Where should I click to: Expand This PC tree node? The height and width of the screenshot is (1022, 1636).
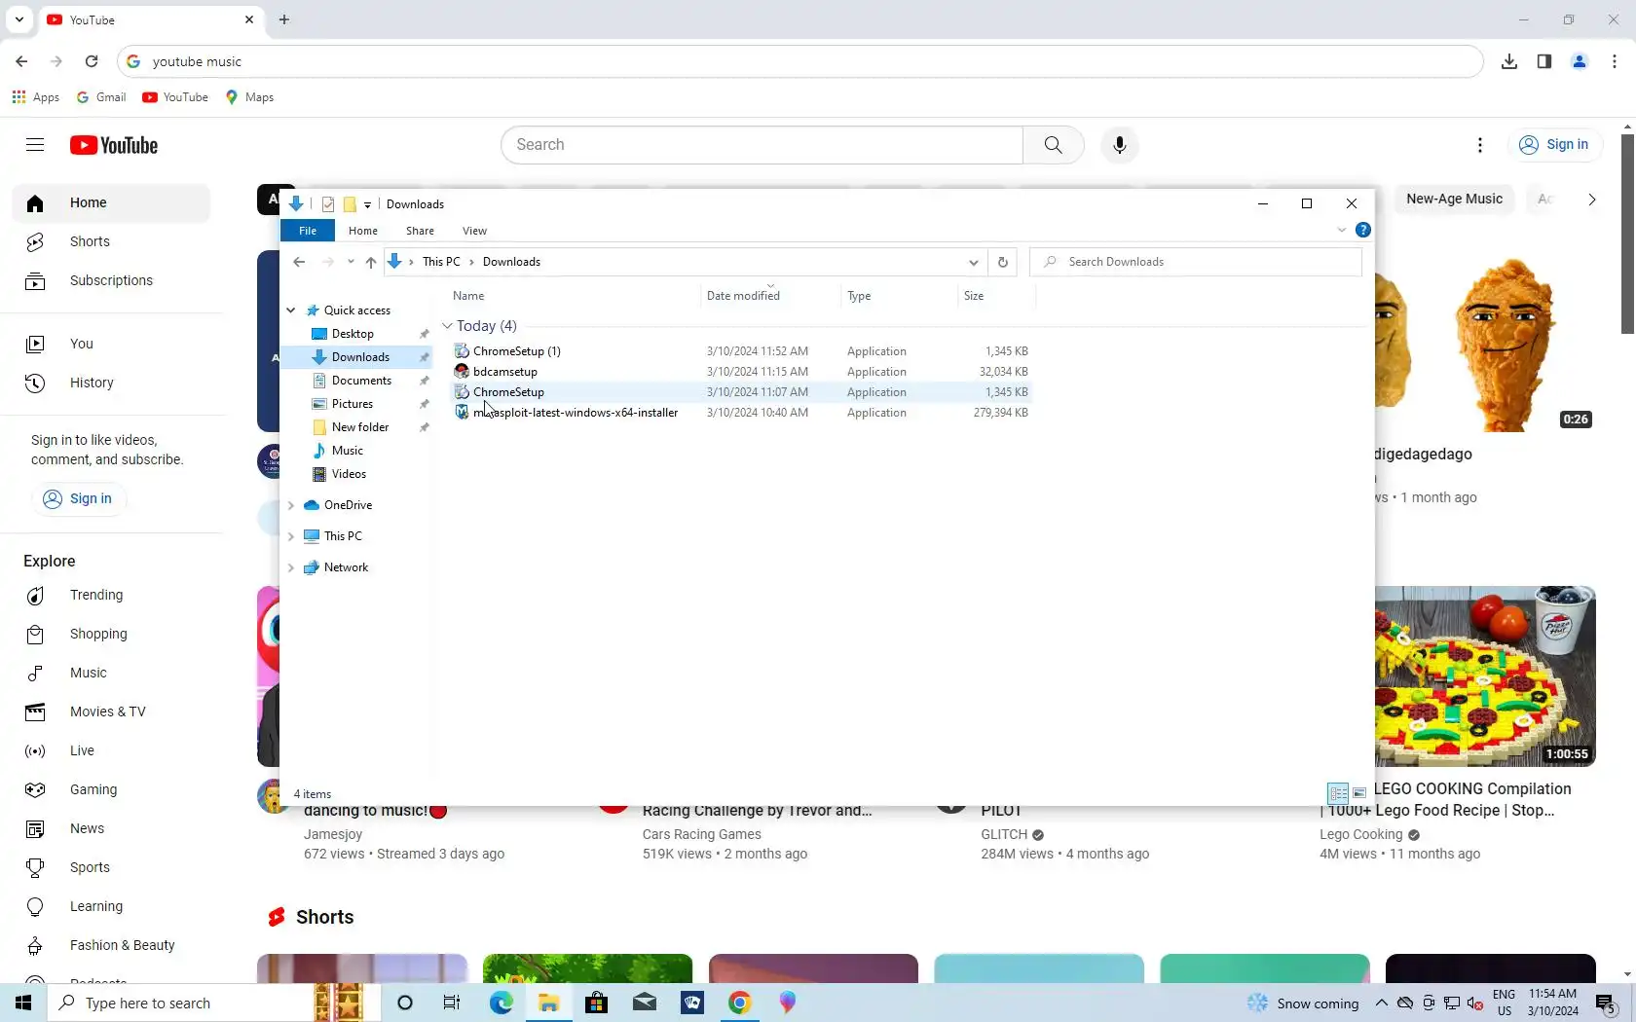[x=291, y=536]
